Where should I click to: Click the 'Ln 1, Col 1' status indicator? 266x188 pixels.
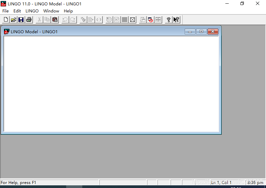(x=221, y=183)
